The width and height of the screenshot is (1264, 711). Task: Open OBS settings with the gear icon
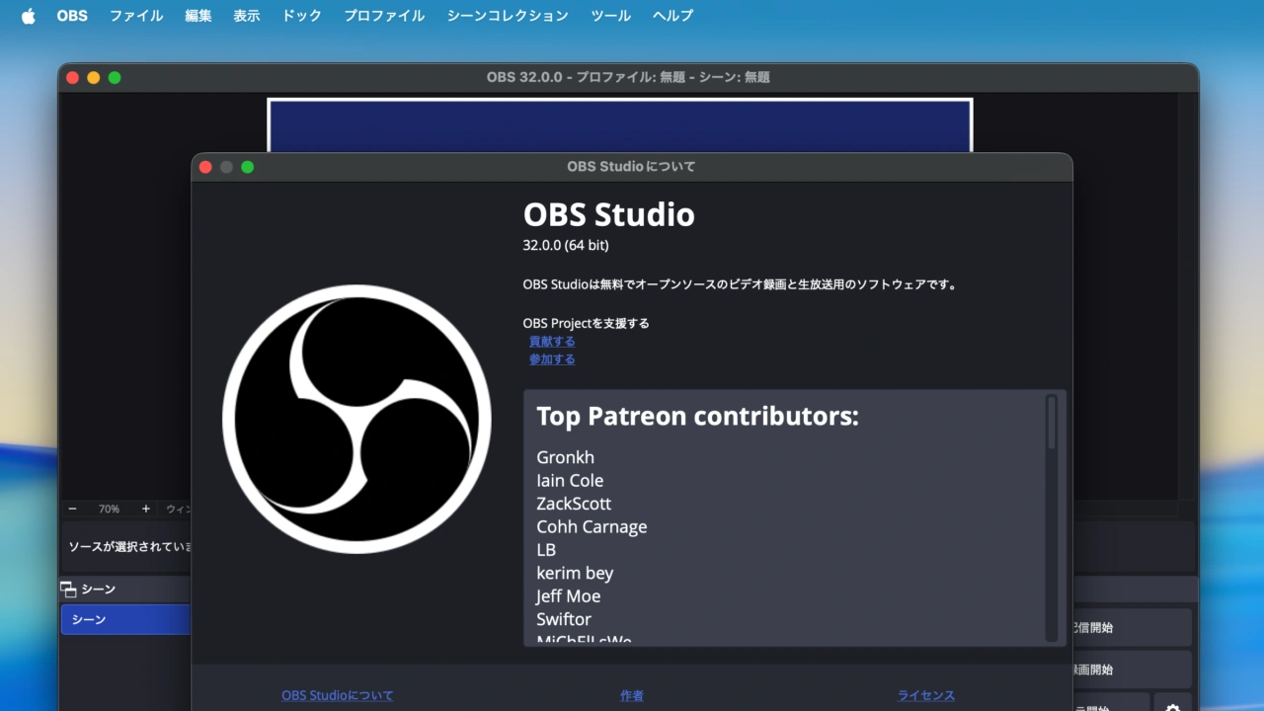(1172, 706)
